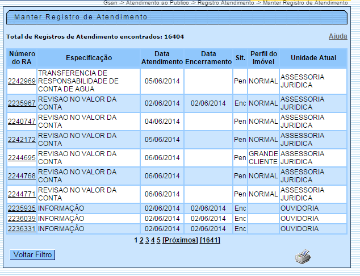Click Pen status in row 2242969
This screenshot has height=276, width=360.
pyautogui.click(x=240, y=81)
